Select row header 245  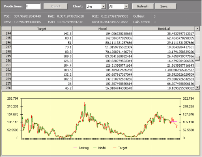pyautogui.click(x=6, y=38)
